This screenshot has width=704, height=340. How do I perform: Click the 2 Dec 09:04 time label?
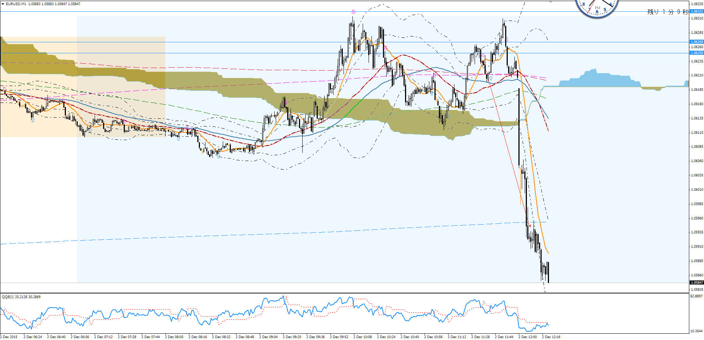(x=268, y=337)
